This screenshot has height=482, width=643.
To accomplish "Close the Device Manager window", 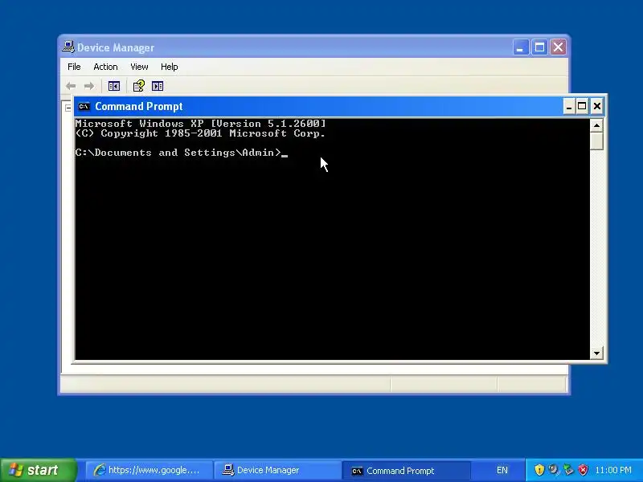I will [558, 47].
